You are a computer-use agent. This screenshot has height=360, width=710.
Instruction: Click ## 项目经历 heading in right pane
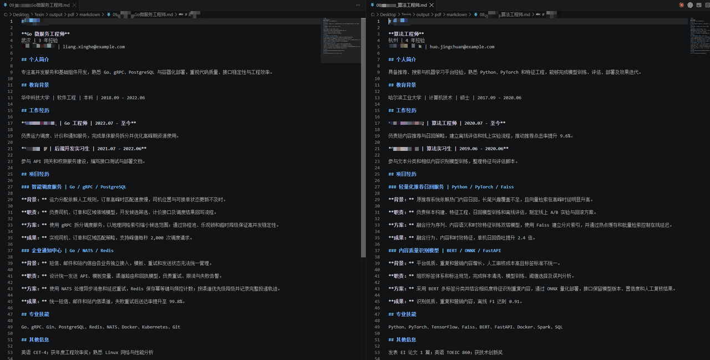402,174
